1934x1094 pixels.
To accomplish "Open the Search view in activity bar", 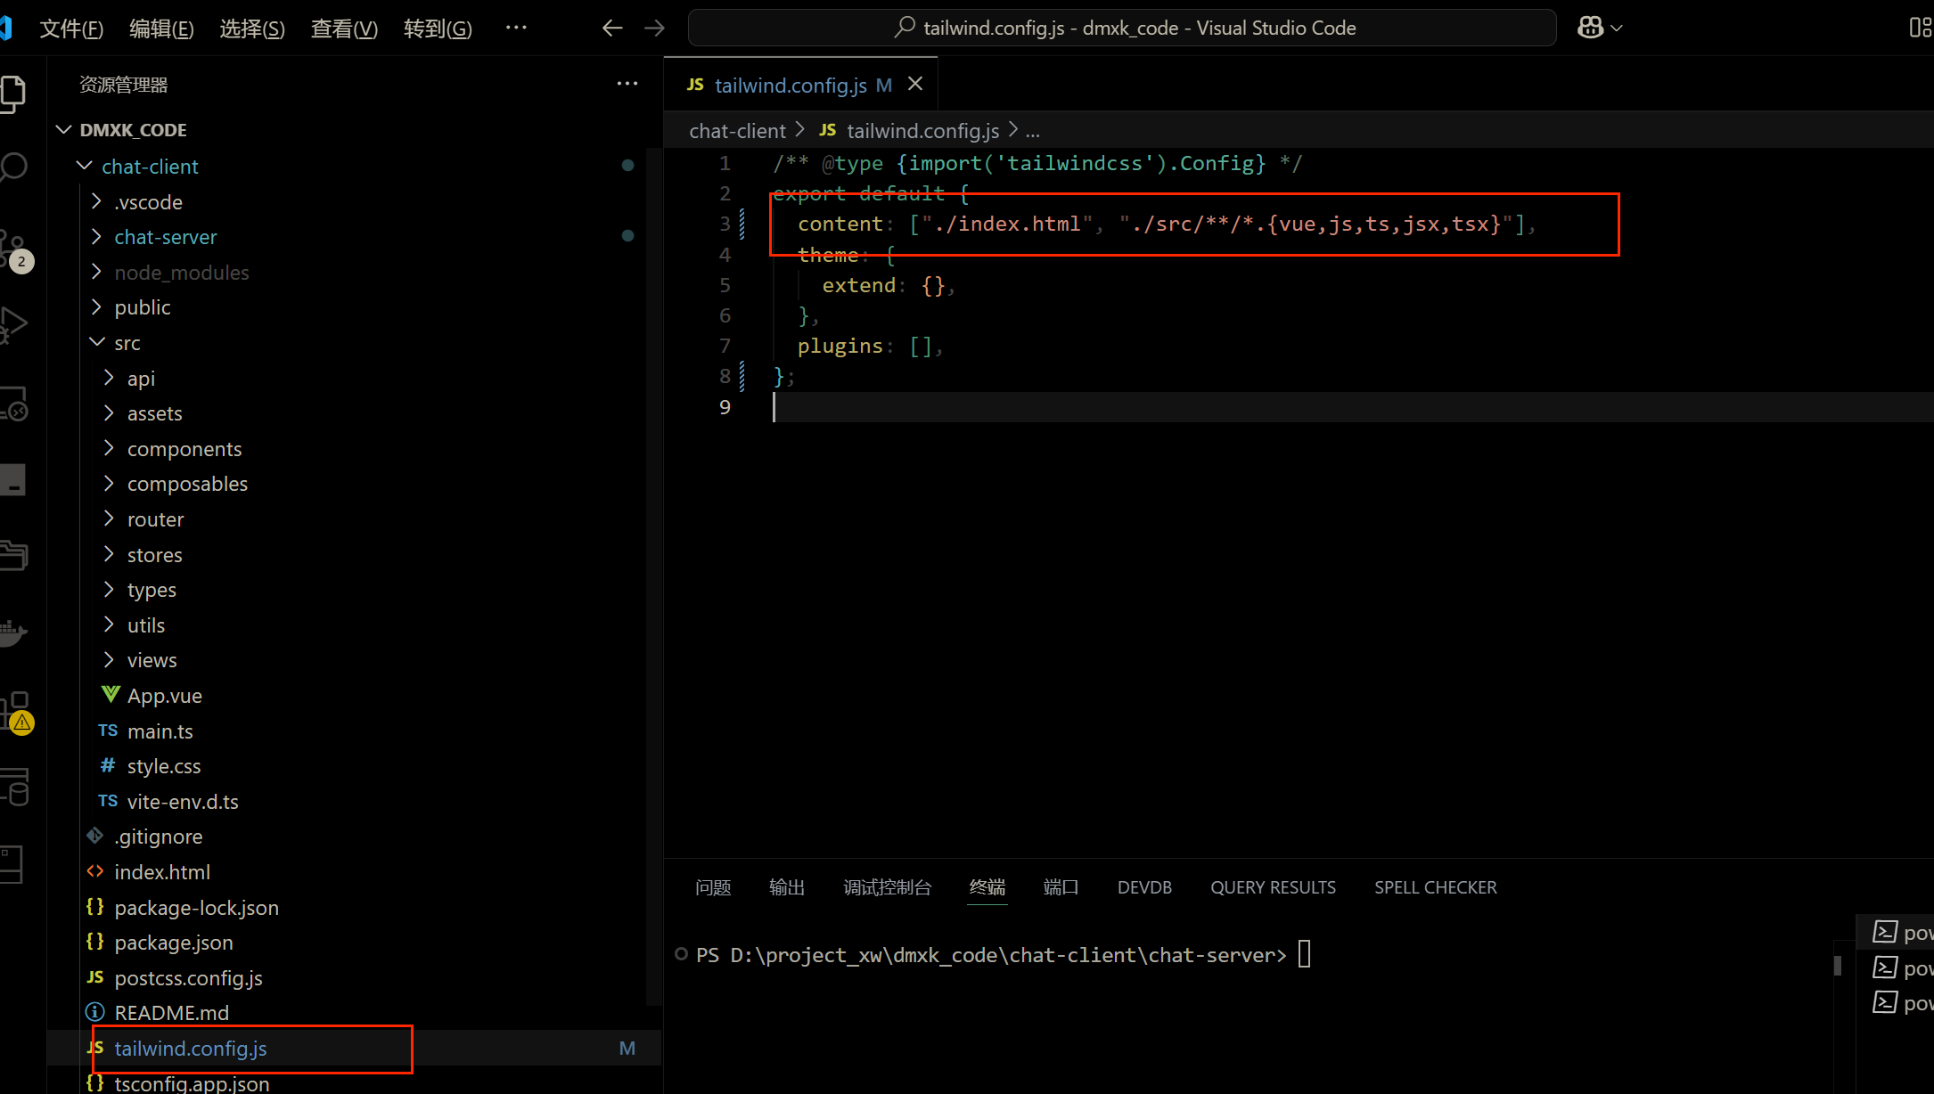I will click(14, 167).
